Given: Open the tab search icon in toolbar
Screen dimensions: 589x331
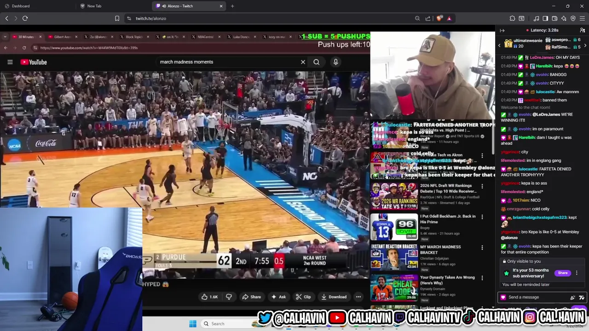Looking at the screenshot, I should [x=521, y=18].
